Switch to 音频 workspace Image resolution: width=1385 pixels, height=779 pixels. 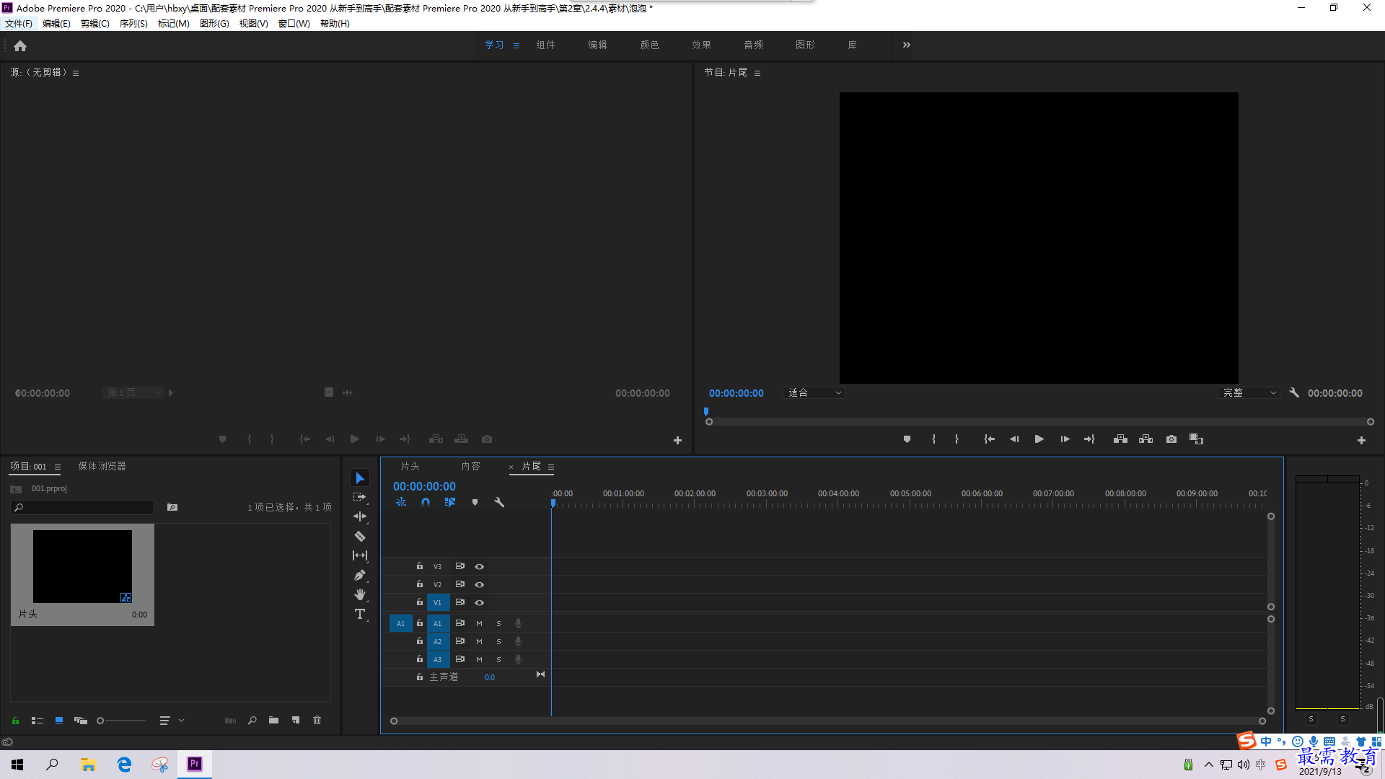pyautogui.click(x=753, y=45)
